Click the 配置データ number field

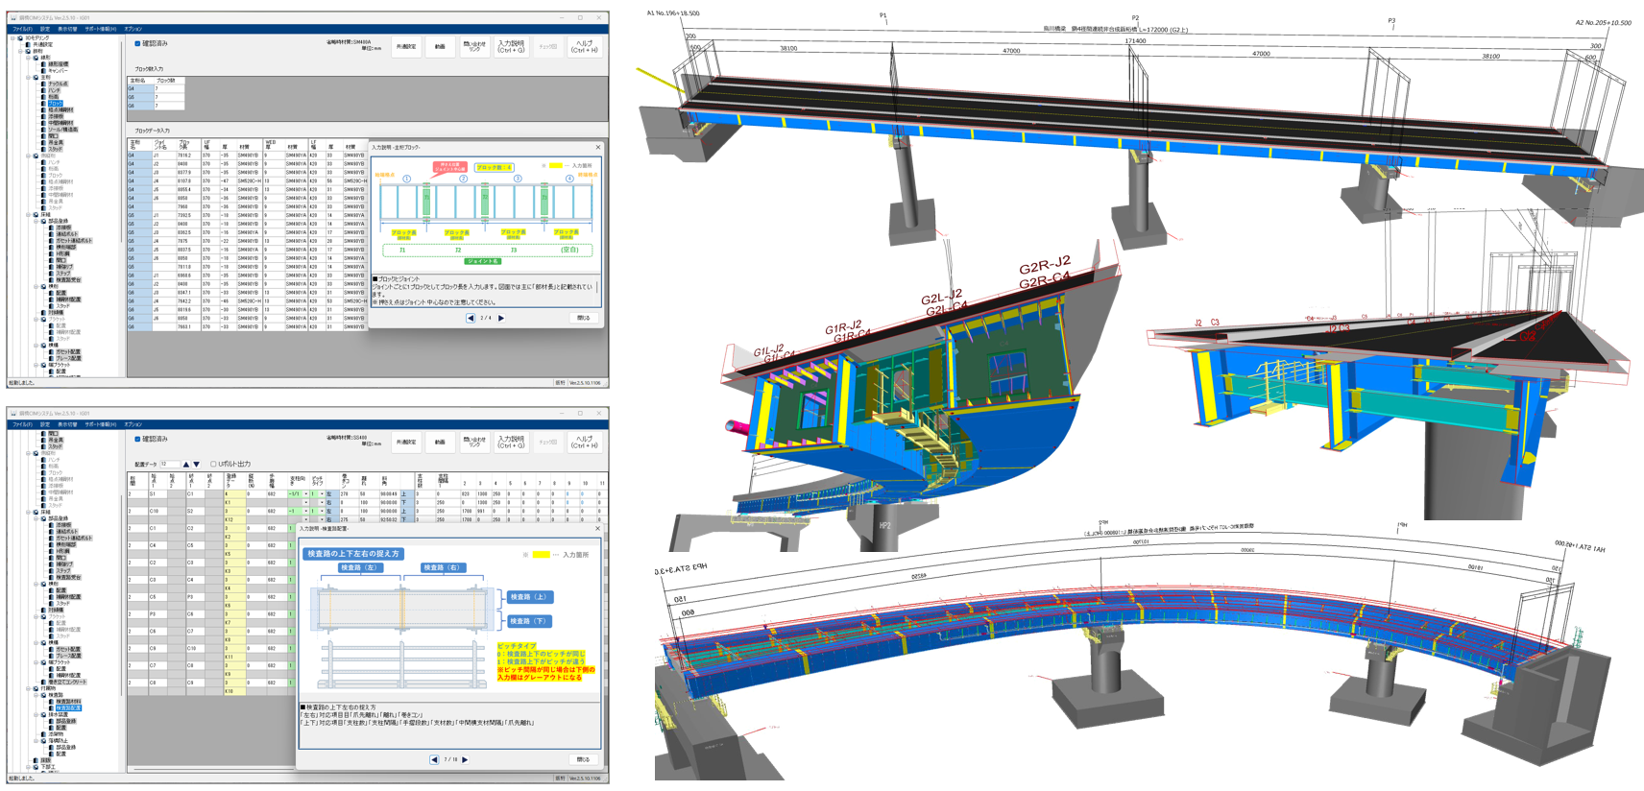(x=170, y=465)
